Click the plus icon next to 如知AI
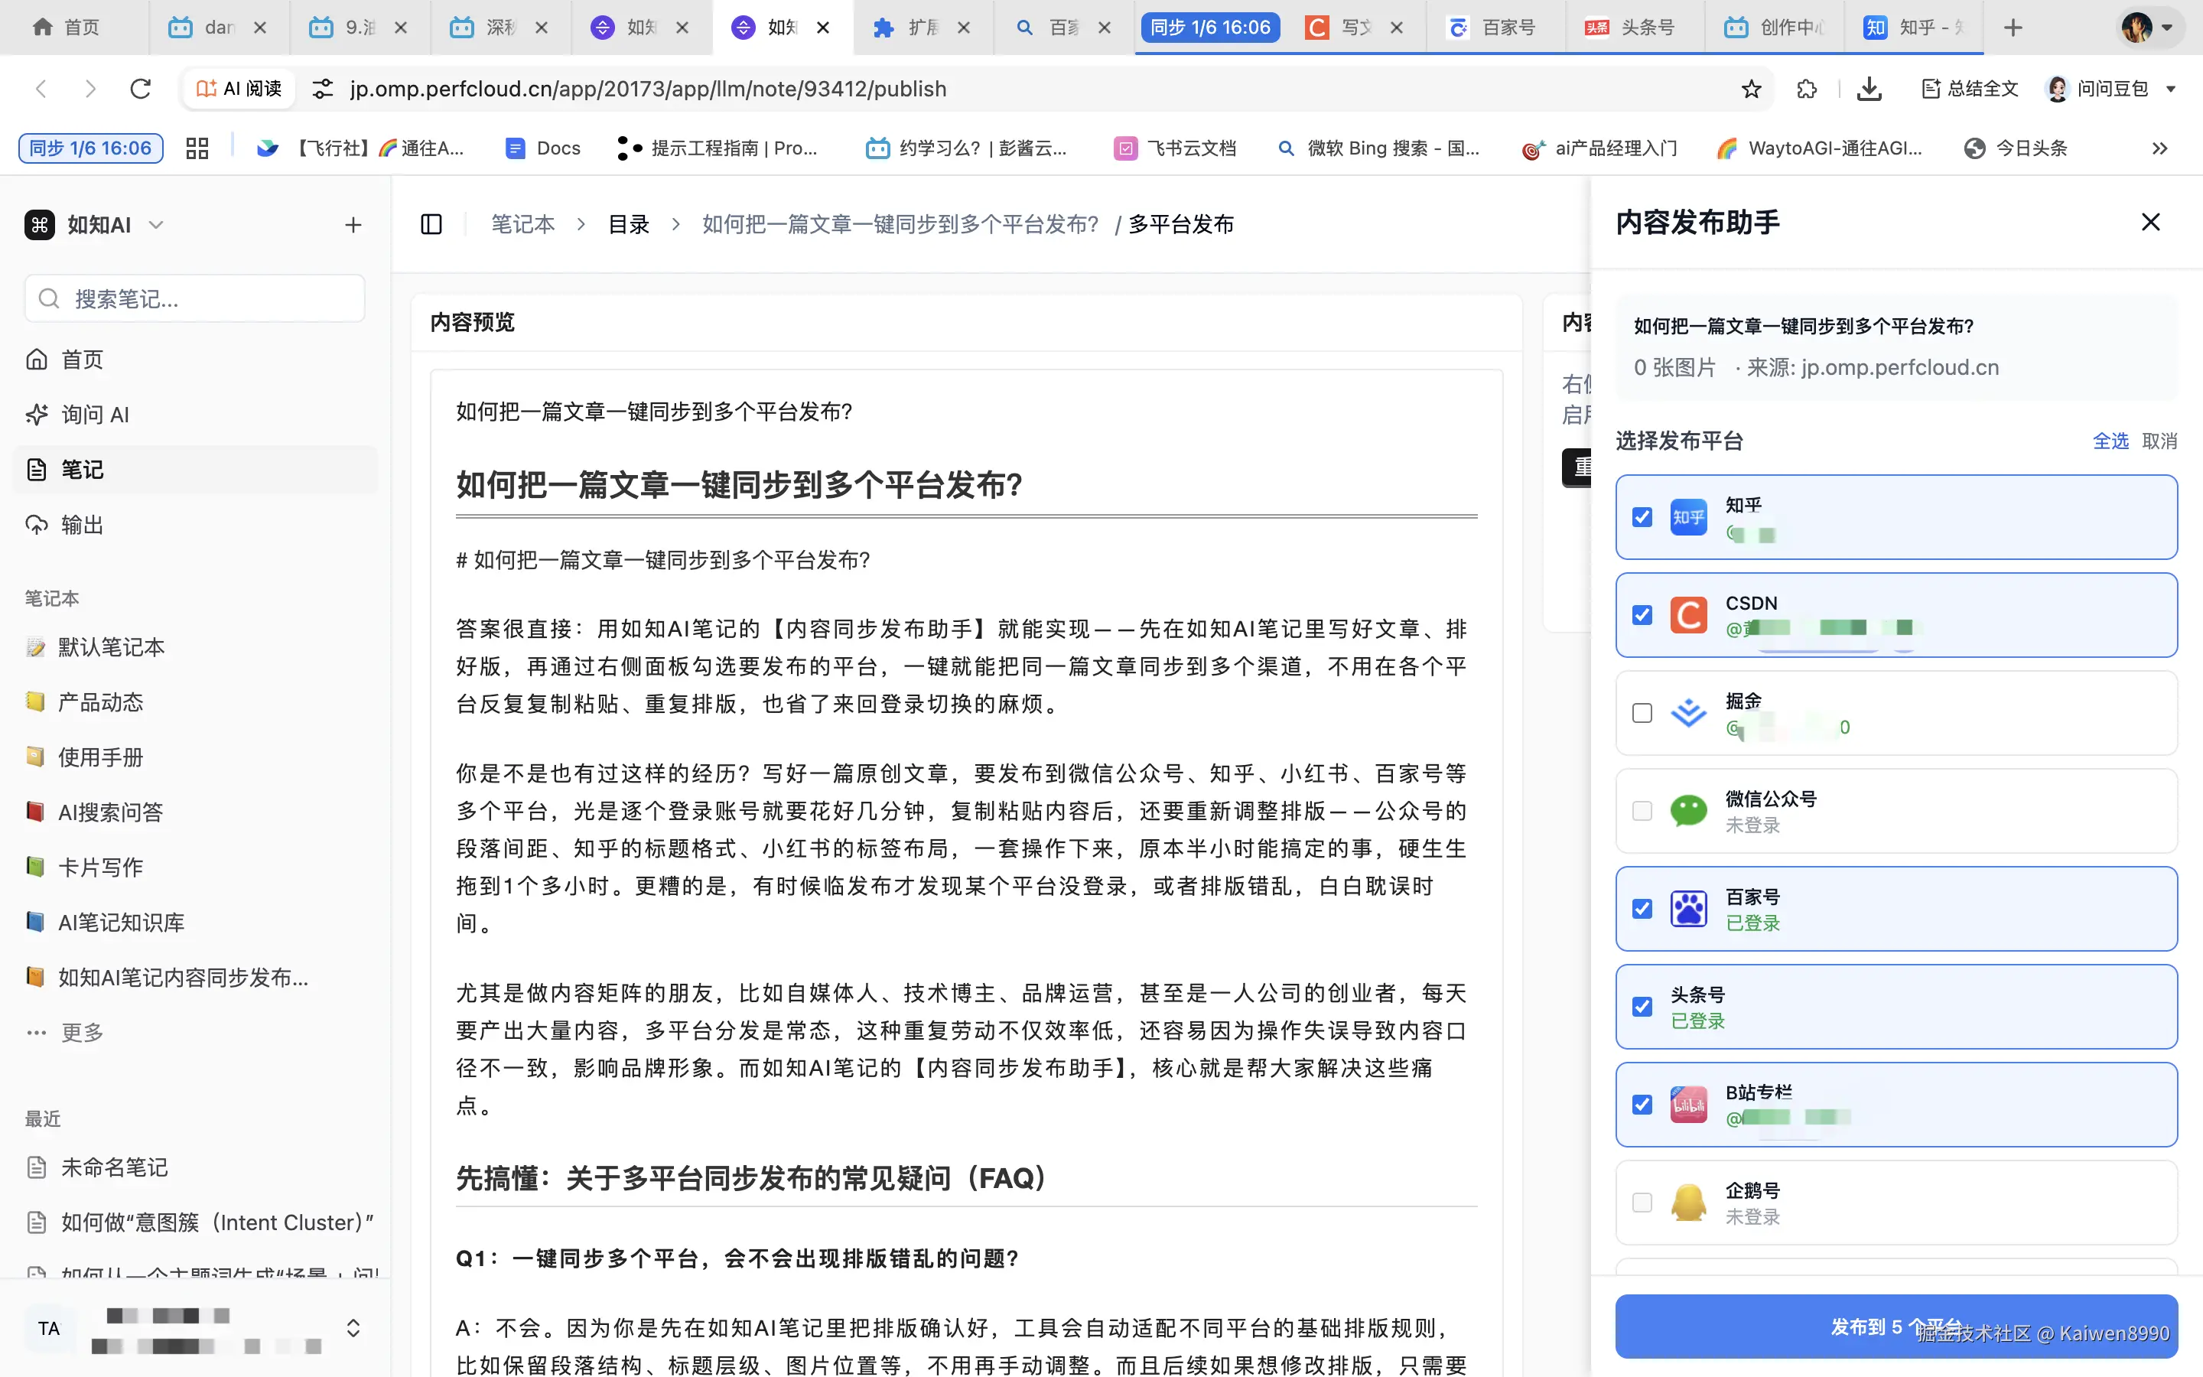 point(353,225)
